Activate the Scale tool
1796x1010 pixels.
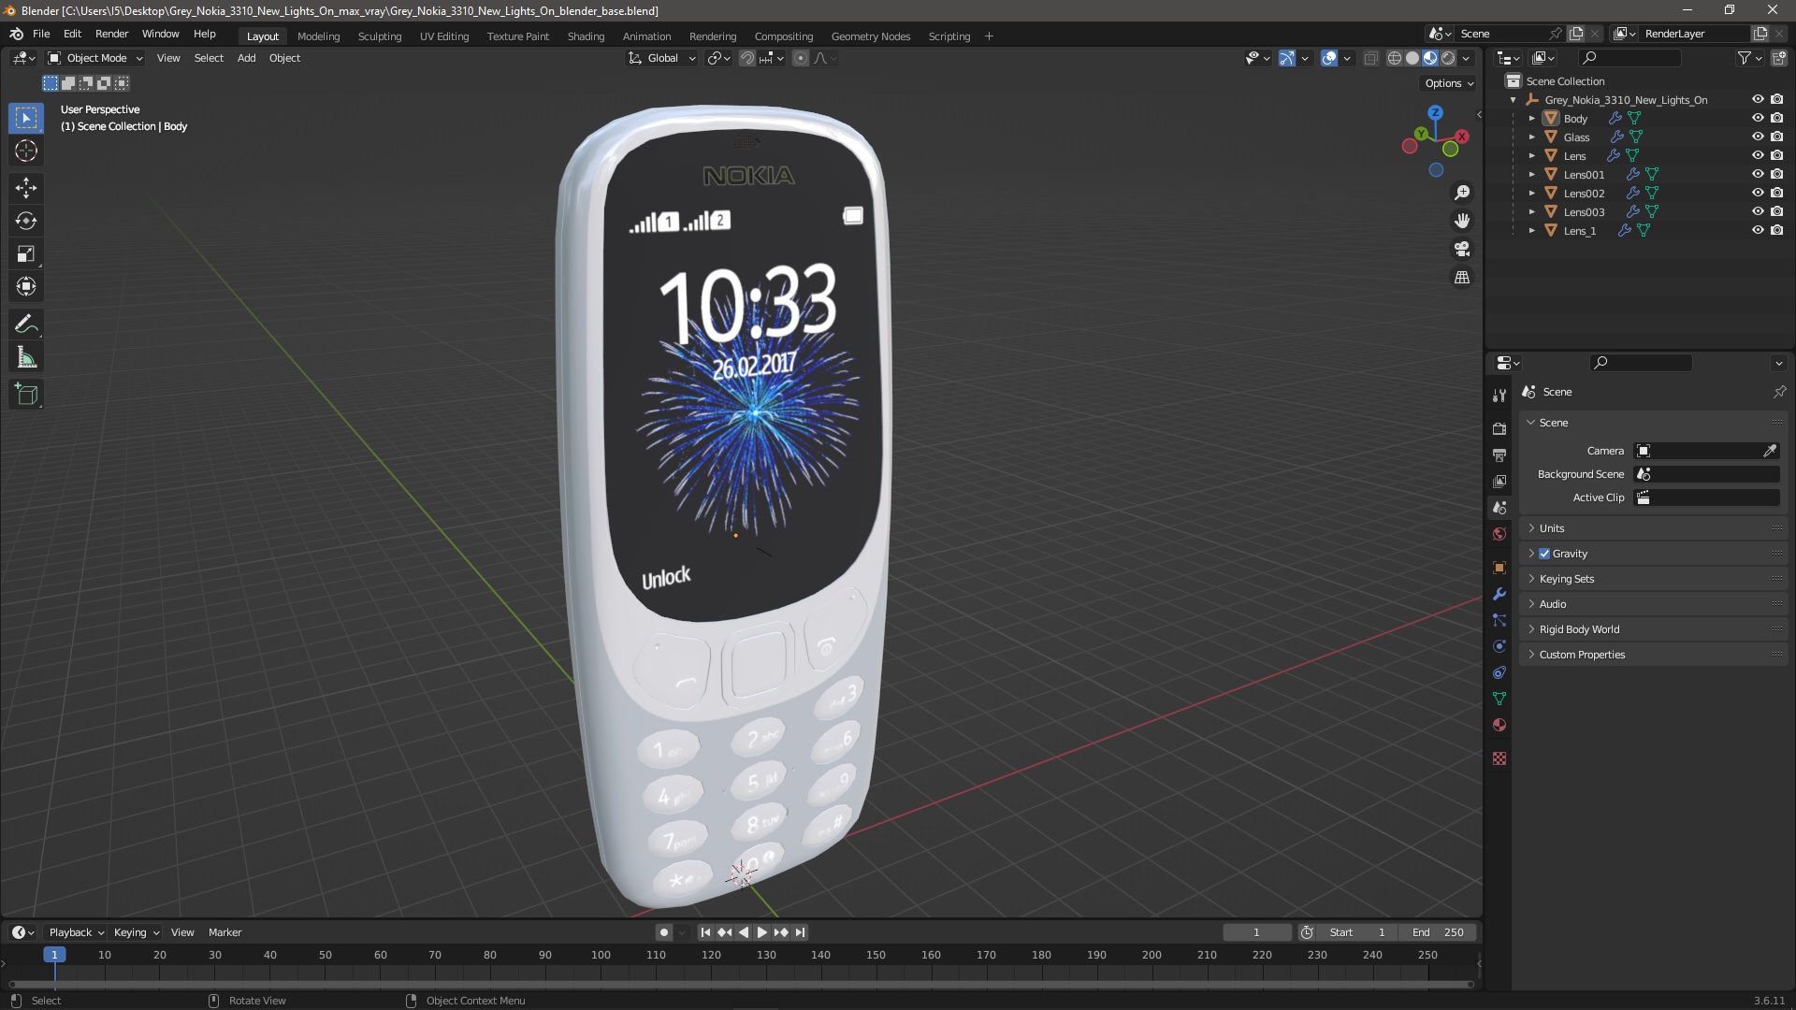(26, 253)
